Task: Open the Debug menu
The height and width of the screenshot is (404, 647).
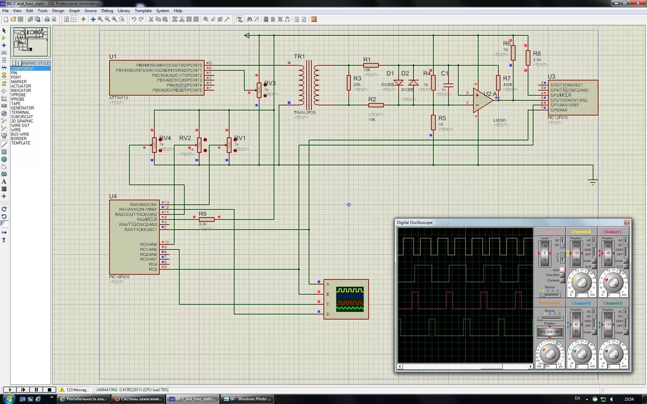Action: (x=107, y=11)
